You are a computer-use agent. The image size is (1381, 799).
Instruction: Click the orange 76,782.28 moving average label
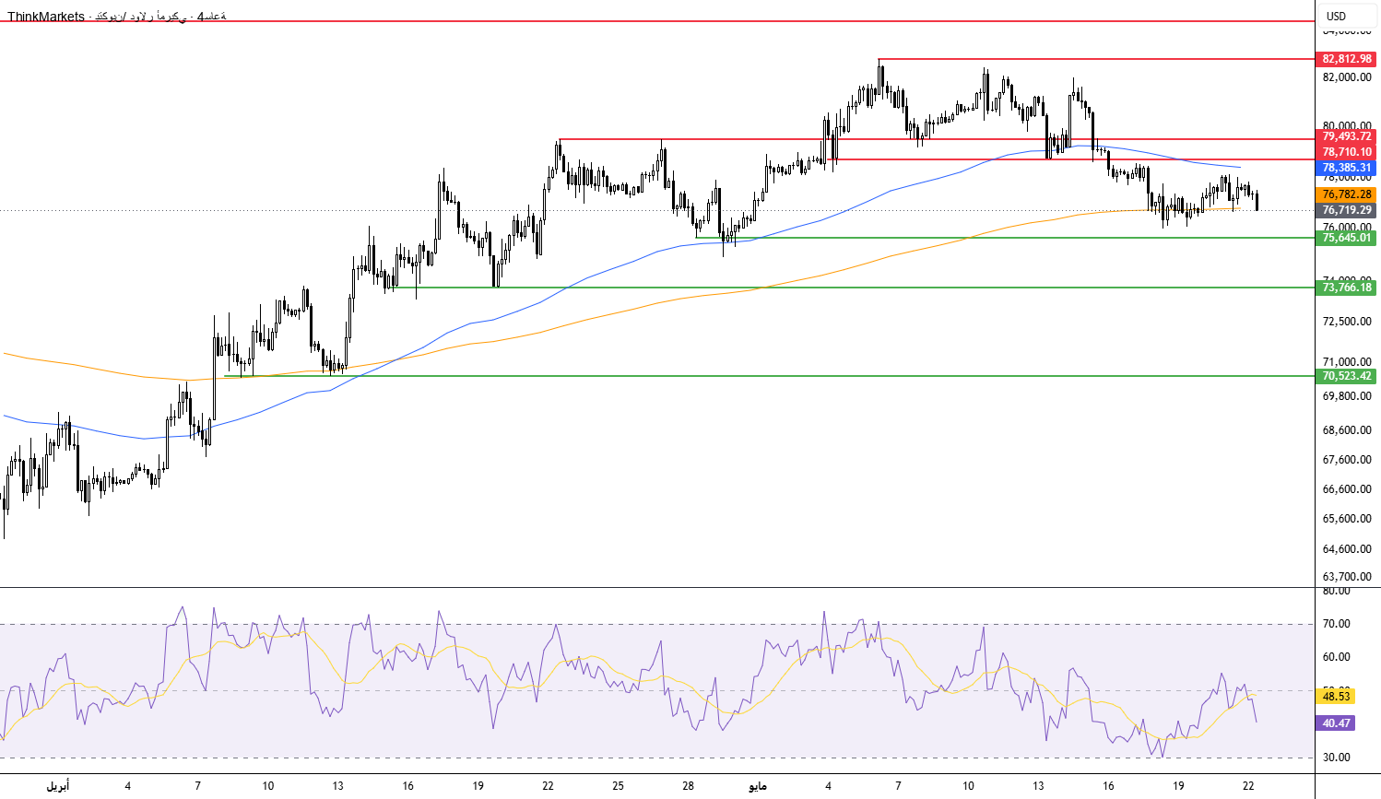click(1347, 194)
